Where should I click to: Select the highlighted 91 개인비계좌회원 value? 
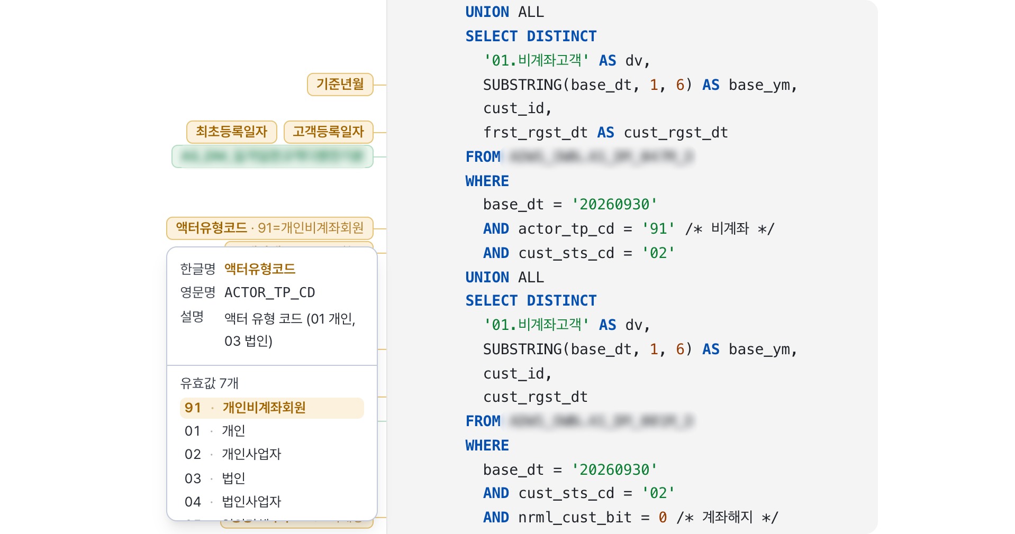(272, 408)
